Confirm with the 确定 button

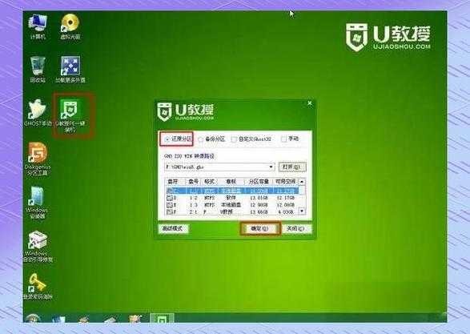pyautogui.click(x=260, y=228)
